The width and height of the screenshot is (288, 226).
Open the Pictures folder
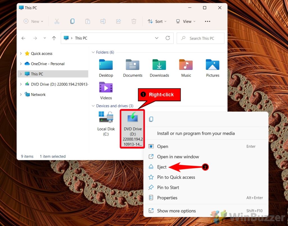[x=212, y=68]
